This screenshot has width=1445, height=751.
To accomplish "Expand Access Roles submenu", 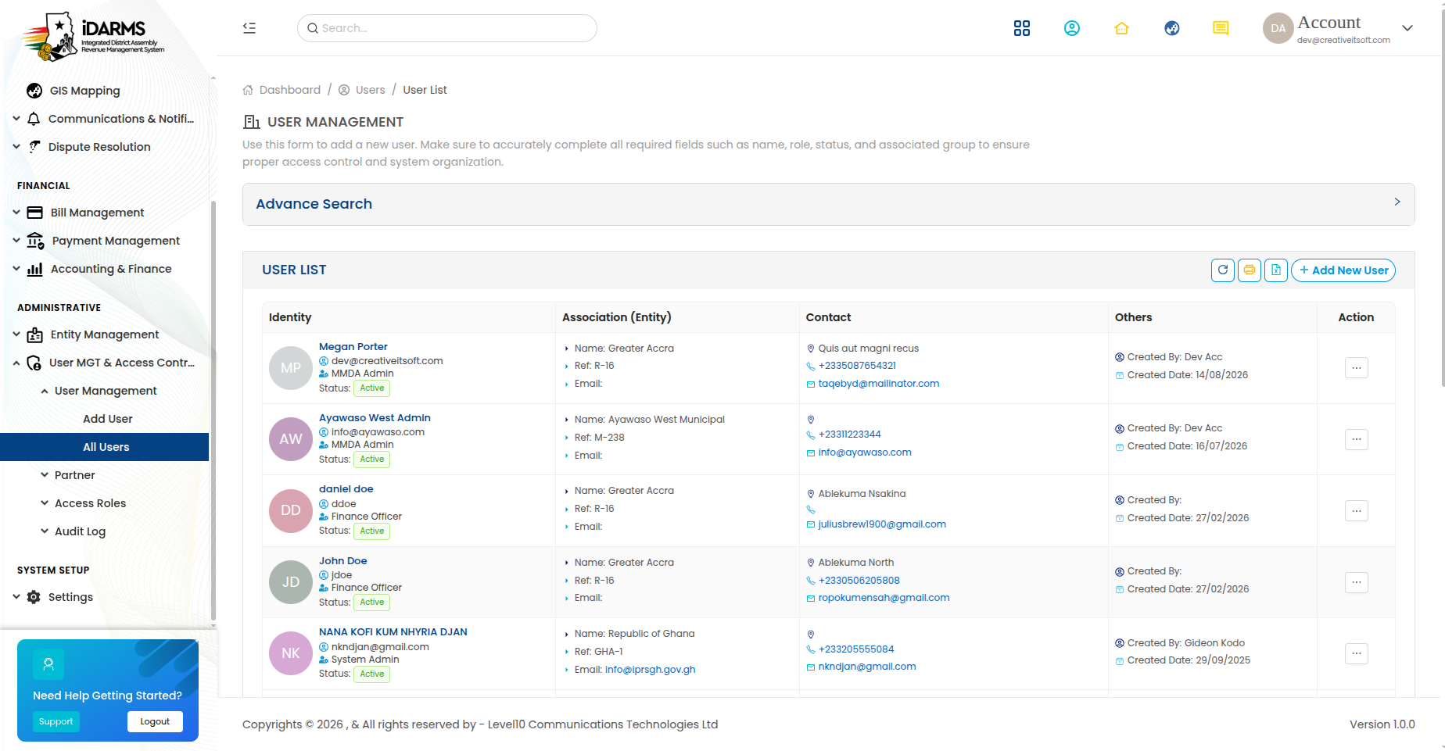I will 105,503.
